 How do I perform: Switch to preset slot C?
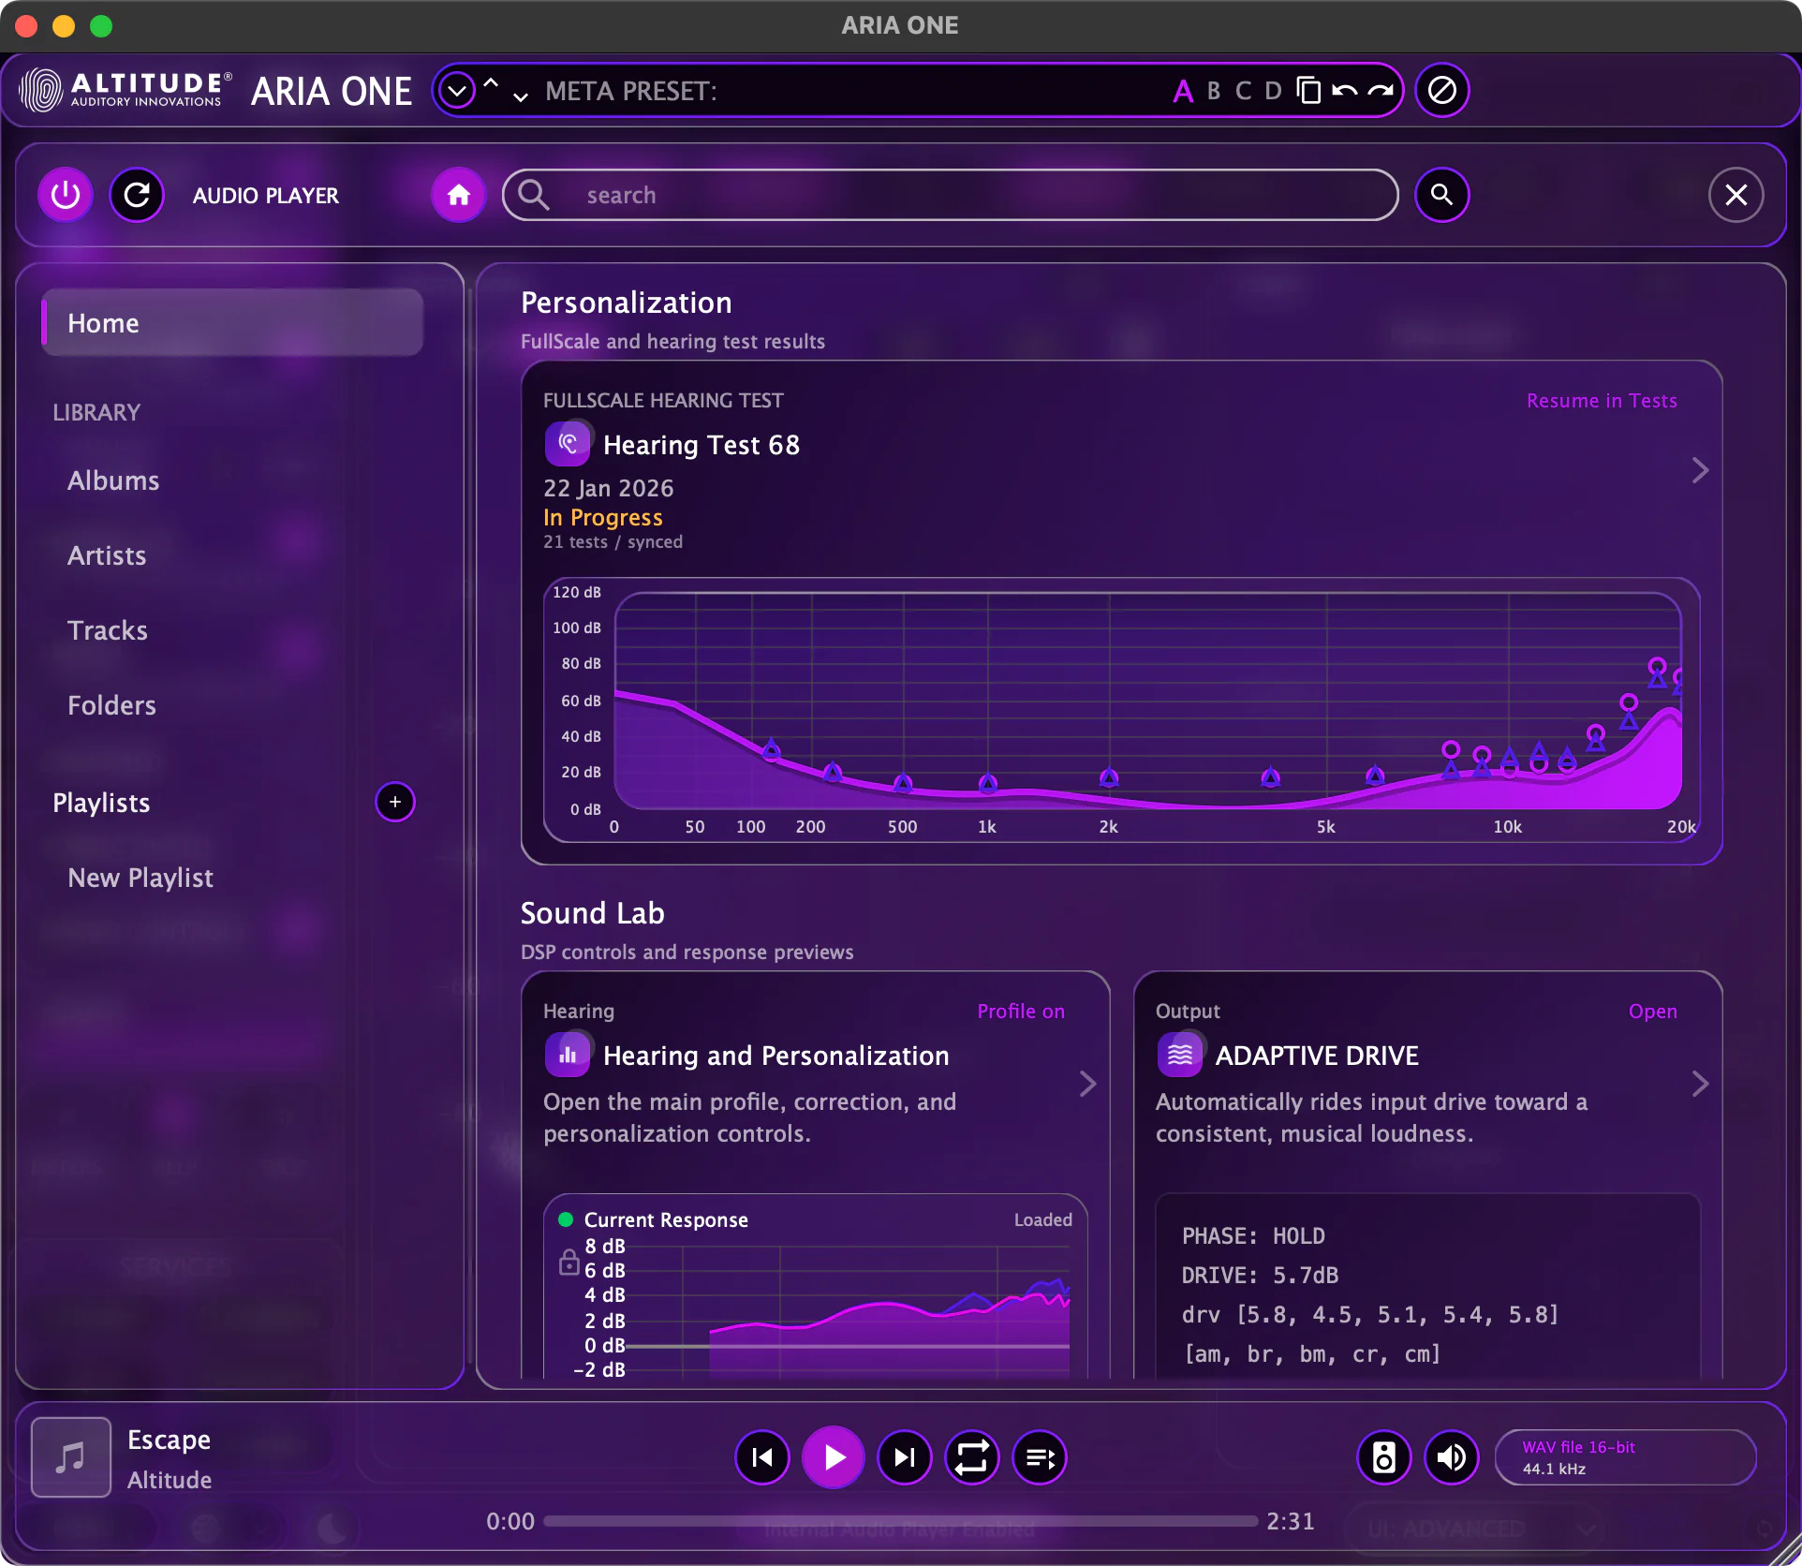pos(1244,91)
